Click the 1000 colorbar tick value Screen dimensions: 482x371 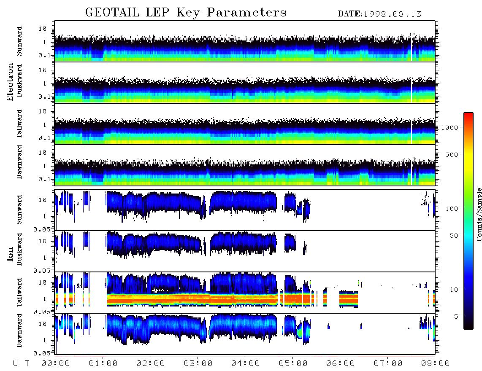click(450, 127)
